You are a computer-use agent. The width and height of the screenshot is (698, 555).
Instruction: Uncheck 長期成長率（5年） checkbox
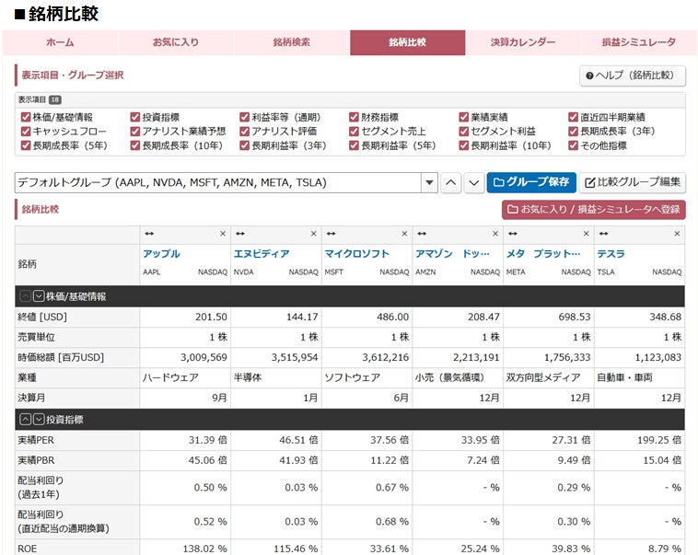[x=26, y=145]
